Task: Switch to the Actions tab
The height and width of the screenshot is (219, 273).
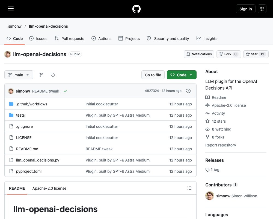Action: (101, 38)
